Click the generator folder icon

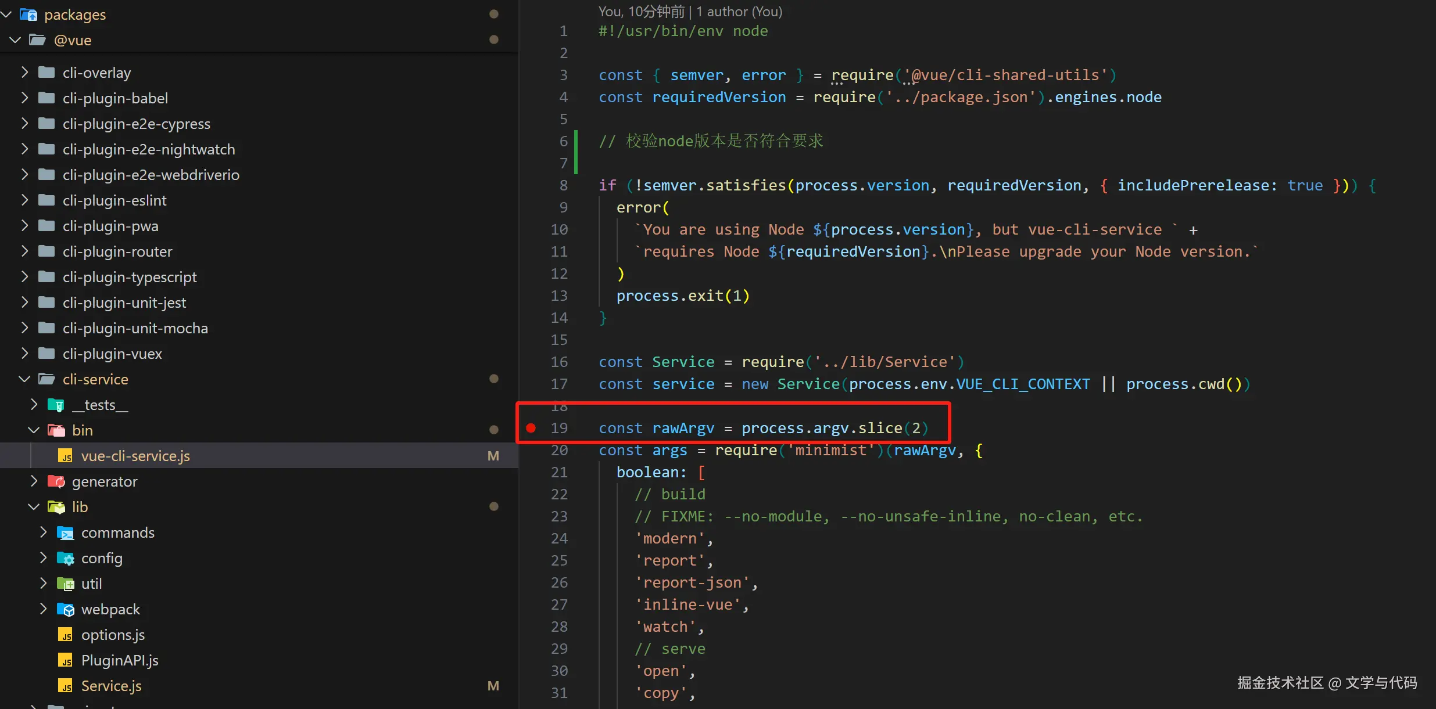coord(56,482)
